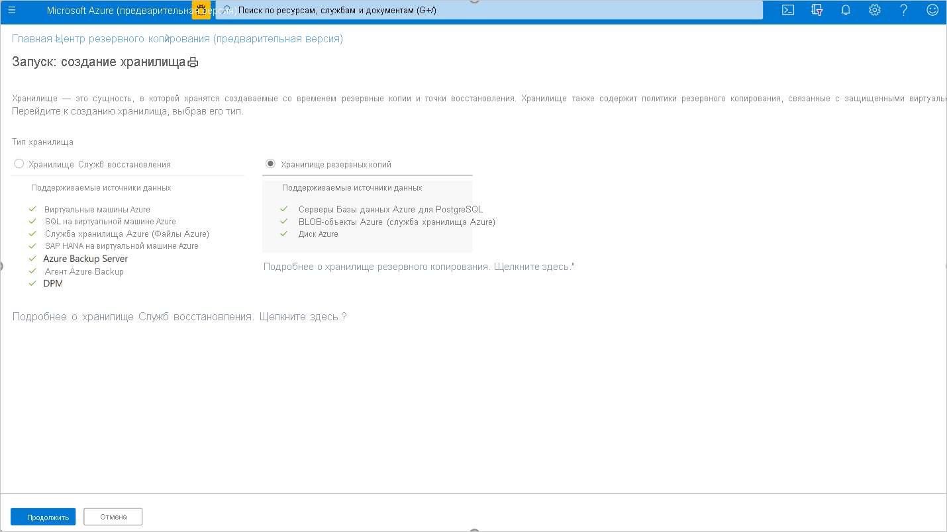Open help question mark icon
Image resolution: width=947 pixels, height=532 pixels.
coord(904,10)
